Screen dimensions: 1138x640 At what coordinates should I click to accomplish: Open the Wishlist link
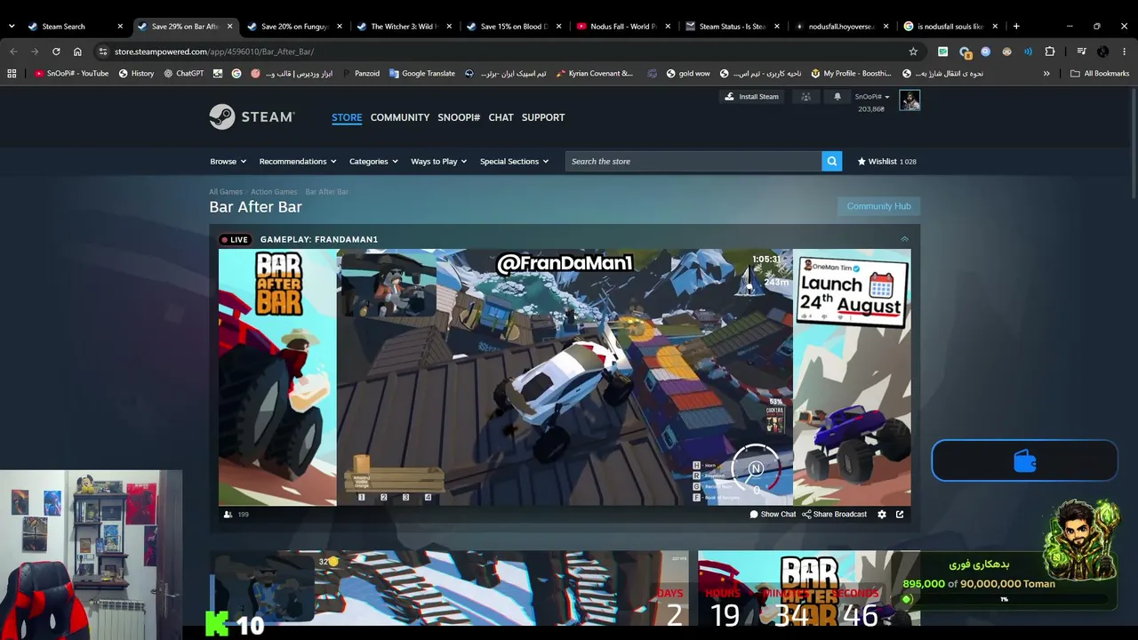886,161
